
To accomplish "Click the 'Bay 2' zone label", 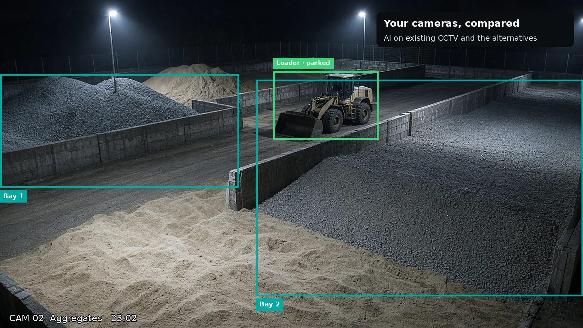I will coord(269,304).
